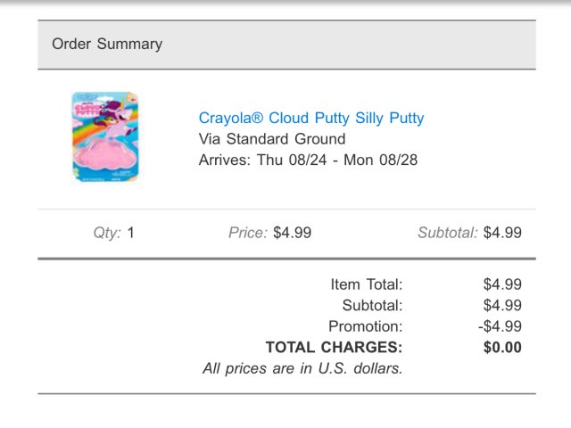Screen dimensions: 571x428
Task: Click the Order Summary header
Action: (107, 44)
